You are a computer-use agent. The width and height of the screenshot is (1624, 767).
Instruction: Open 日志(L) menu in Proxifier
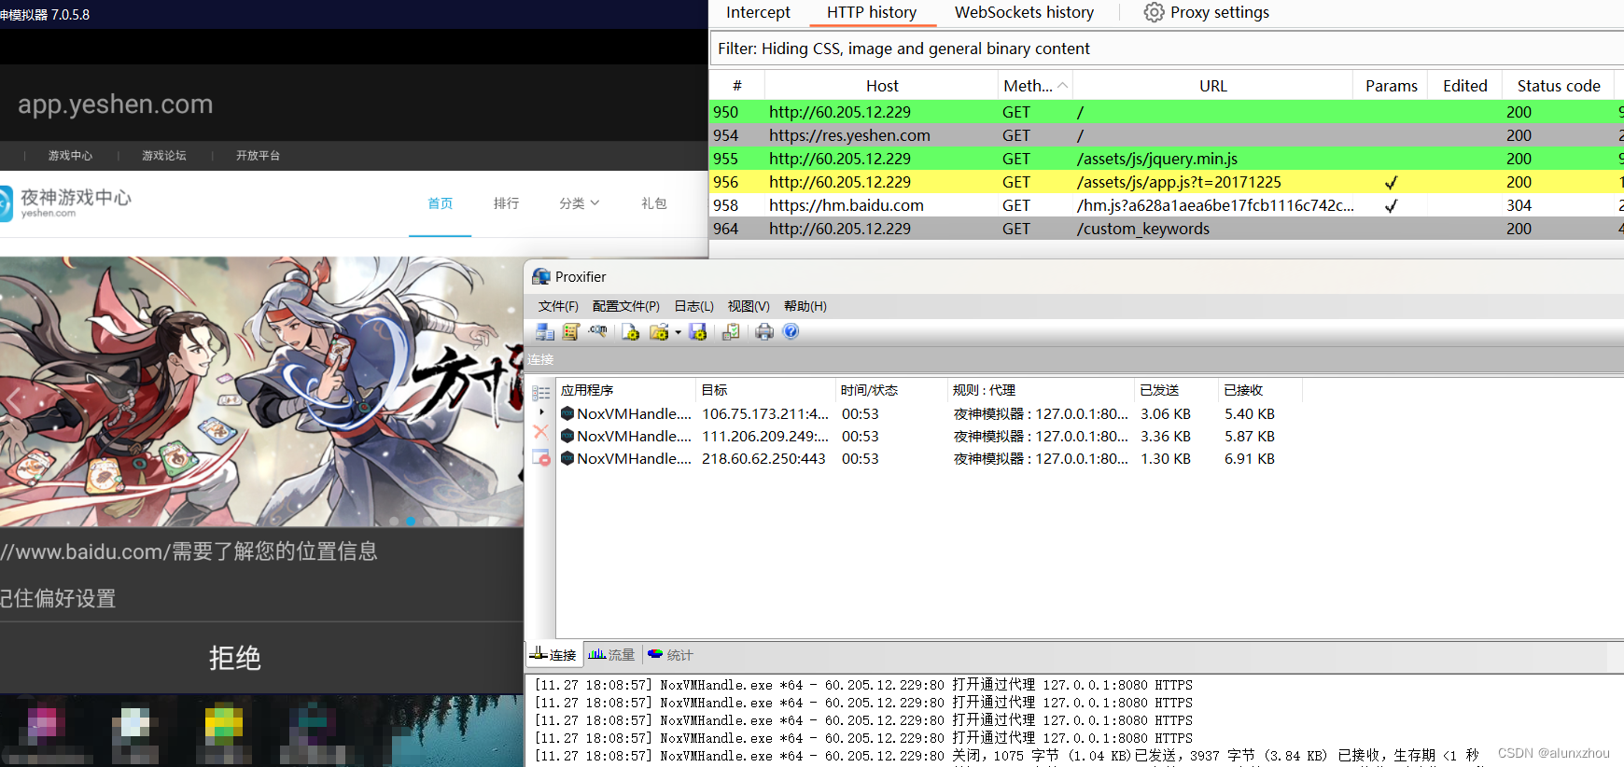click(x=694, y=306)
